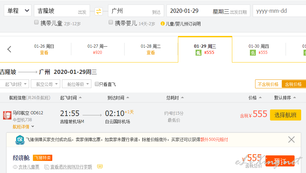
Task: Click 吉隆坡机场M airport name
Action: (72, 122)
